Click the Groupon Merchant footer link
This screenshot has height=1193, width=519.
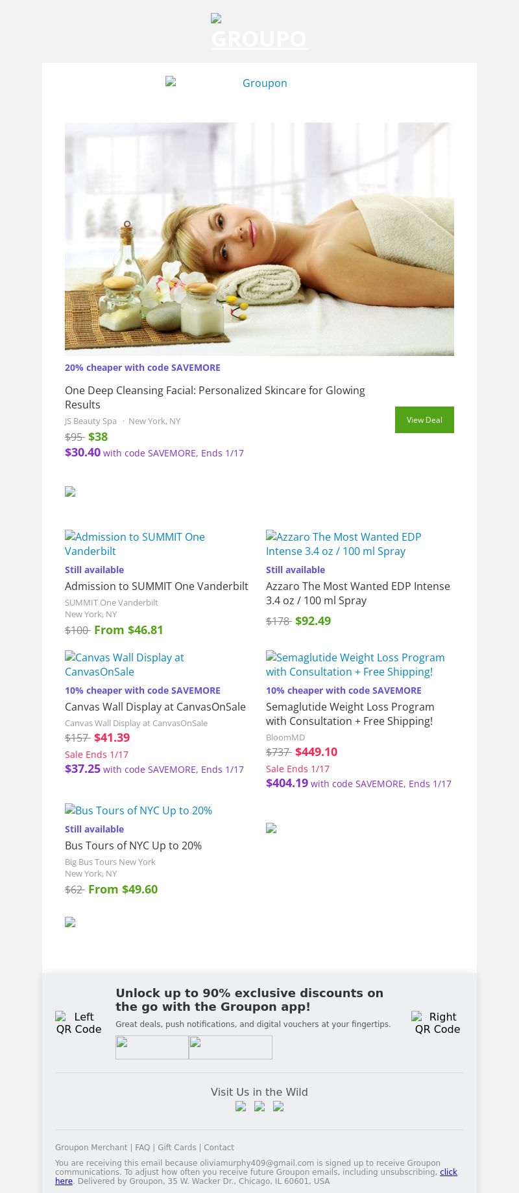pos(91,1148)
